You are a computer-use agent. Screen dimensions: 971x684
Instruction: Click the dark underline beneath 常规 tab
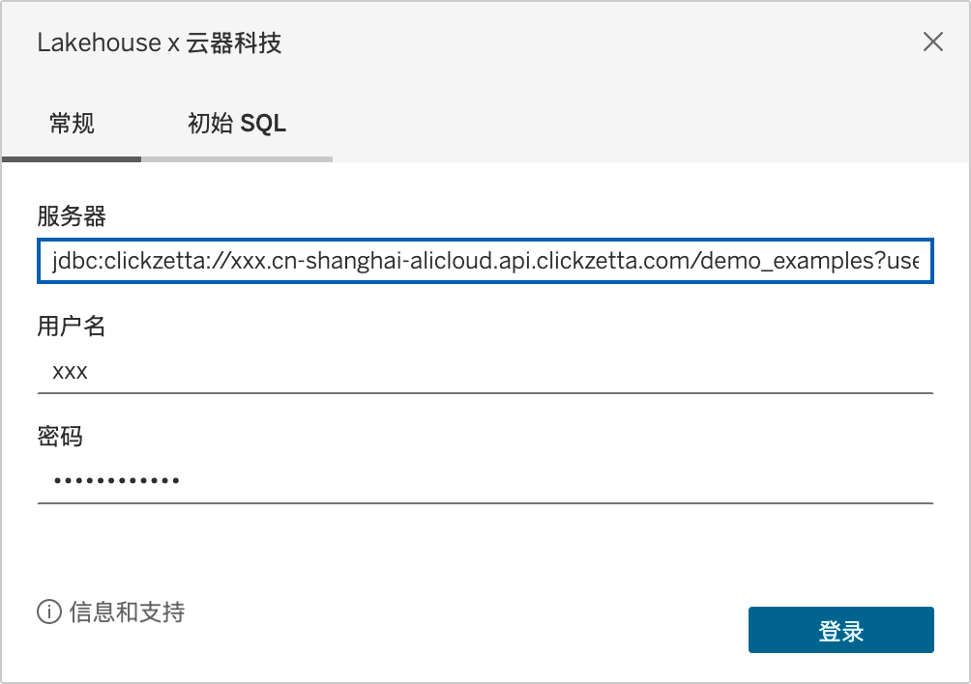72,158
